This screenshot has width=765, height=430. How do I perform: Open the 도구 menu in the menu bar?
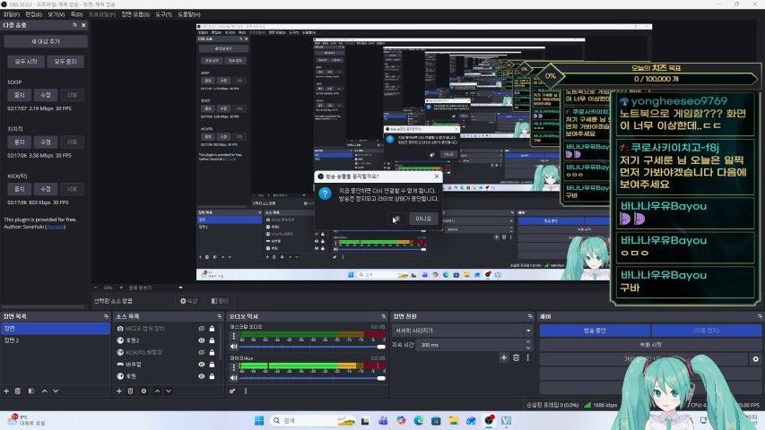pos(162,14)
